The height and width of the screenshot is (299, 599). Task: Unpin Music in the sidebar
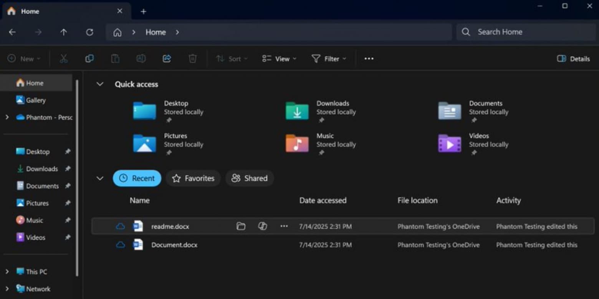(68, 220)
